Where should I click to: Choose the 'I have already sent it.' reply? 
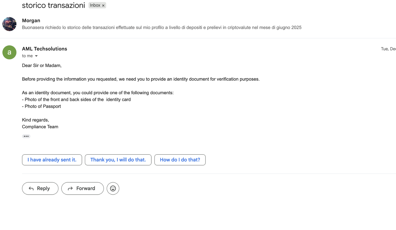pos(52,160)
